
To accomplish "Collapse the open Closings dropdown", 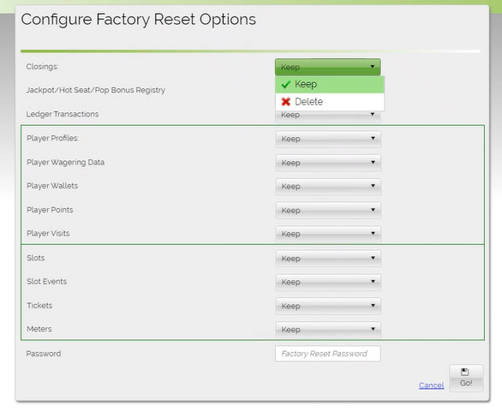I will (328, 67).
